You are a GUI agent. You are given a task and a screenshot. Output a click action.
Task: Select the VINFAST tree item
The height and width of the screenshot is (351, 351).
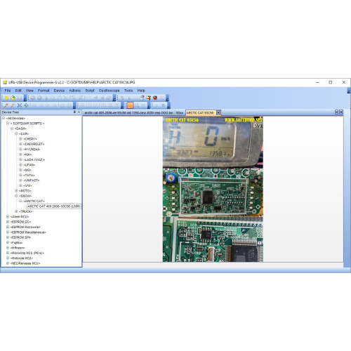pos(32,180)
